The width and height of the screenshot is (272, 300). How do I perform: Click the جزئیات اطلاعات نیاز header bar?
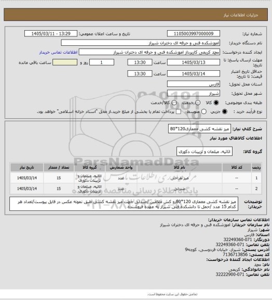[x=136, y=15]
